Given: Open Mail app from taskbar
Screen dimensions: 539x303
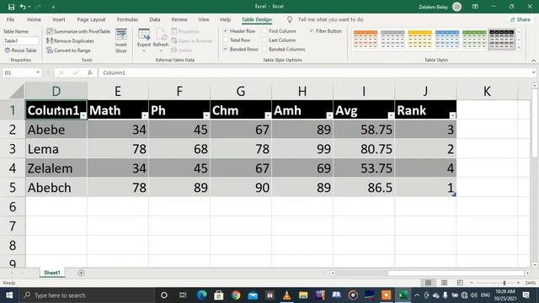Looking at the screenshot, I should 253,295.
